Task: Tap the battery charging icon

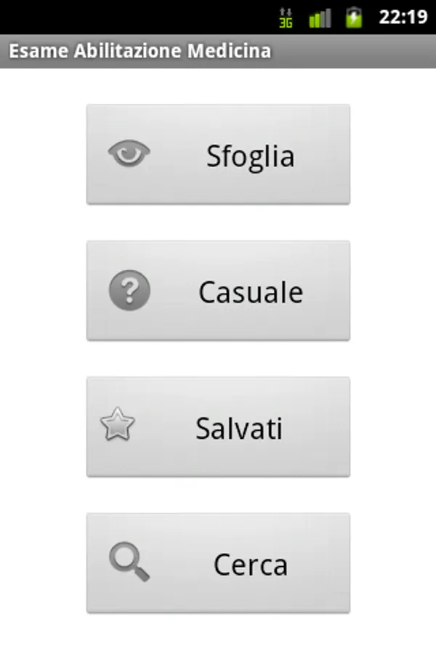Action: coord(354,17)
